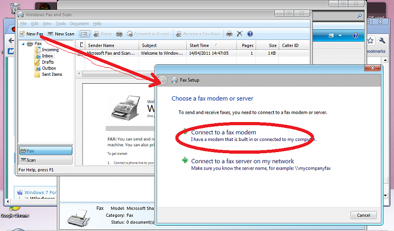
Task: Click the New Scan toolbar button
Action: pos(61,34)
